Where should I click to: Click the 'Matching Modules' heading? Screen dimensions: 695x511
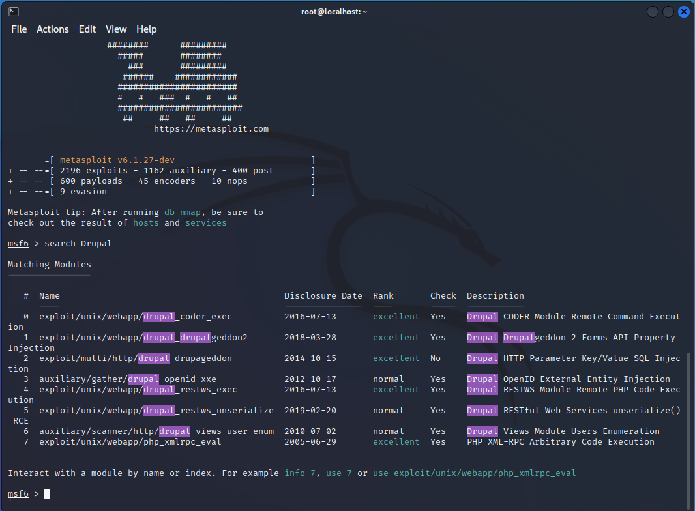(49, 264)
